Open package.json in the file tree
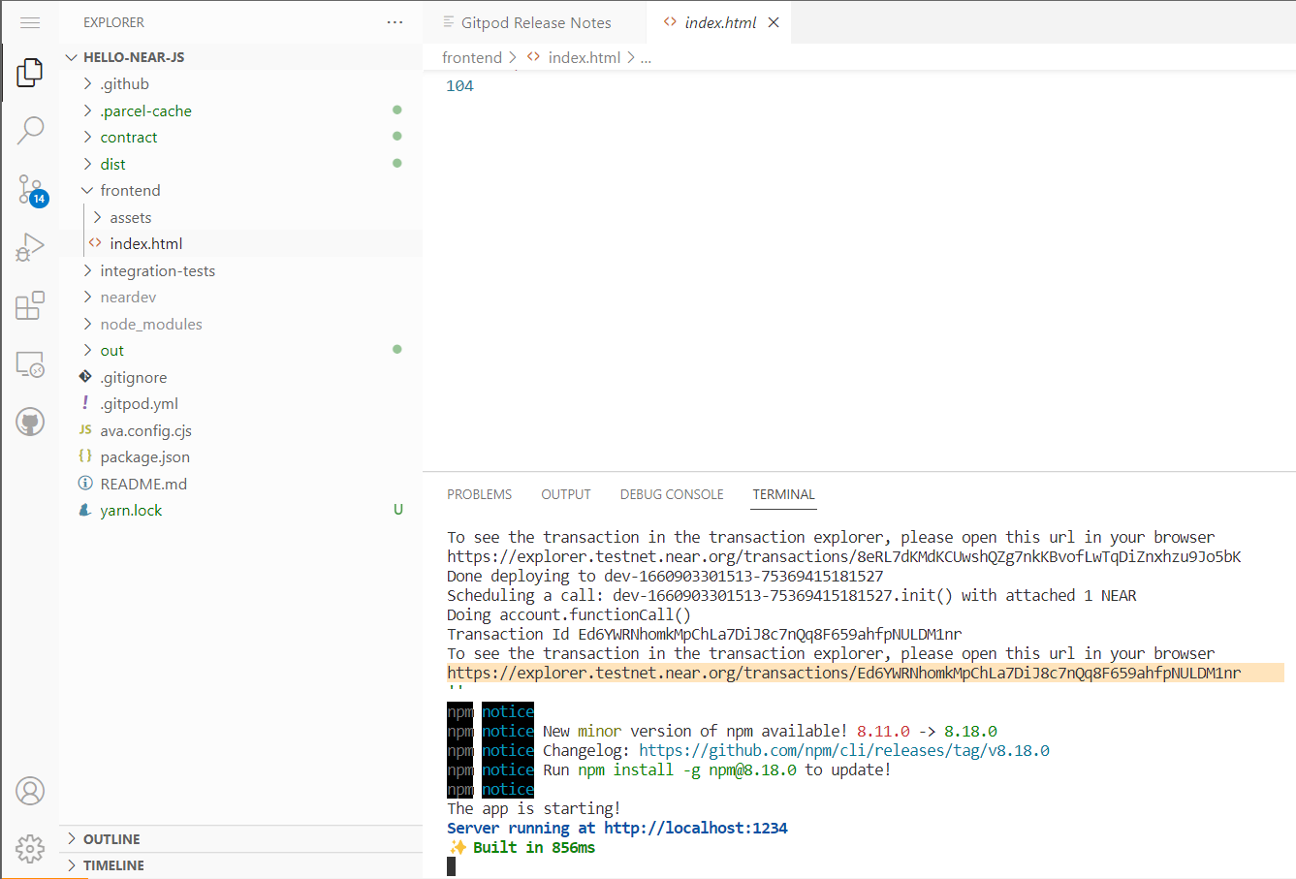 [x=144, y=457]
